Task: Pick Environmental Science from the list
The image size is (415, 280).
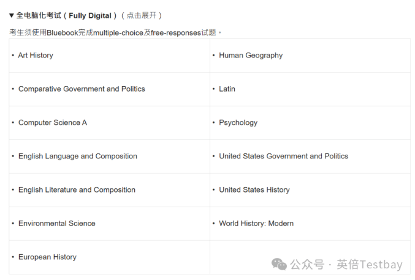Action: tap(57, 224)
